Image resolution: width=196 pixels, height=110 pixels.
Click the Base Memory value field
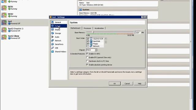pos(138,33)
